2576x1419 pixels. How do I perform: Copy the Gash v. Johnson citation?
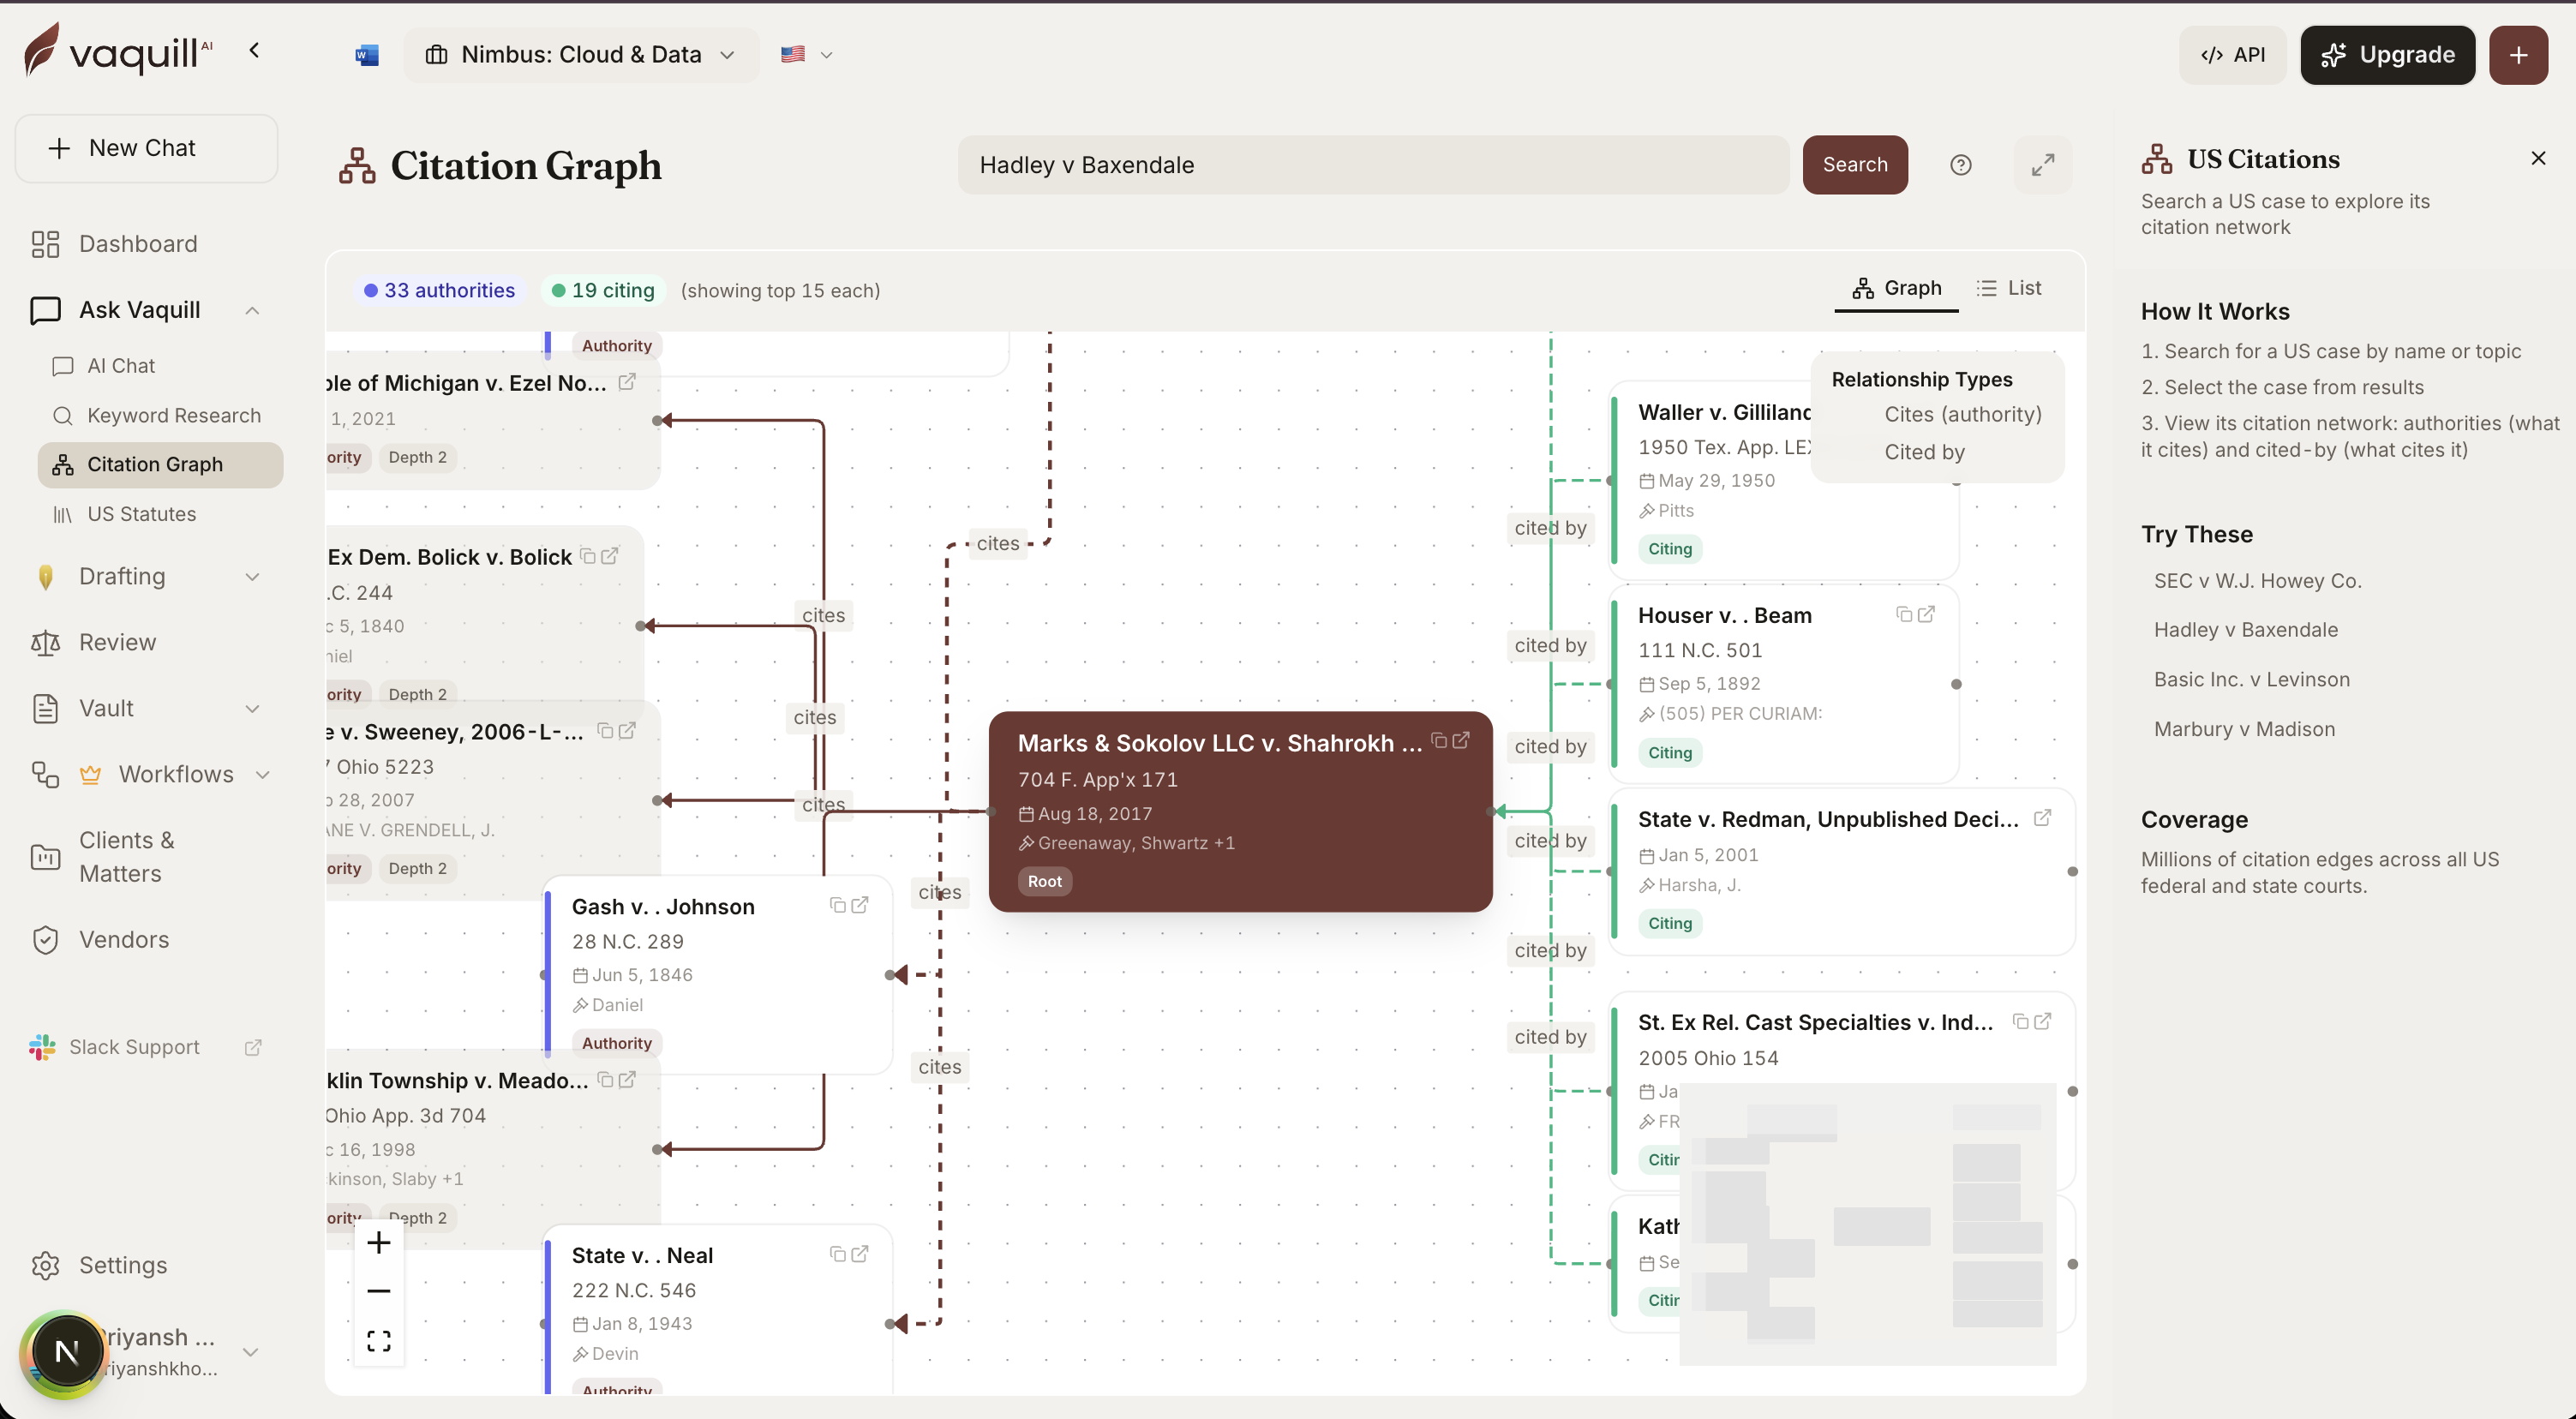click(837, 905)
